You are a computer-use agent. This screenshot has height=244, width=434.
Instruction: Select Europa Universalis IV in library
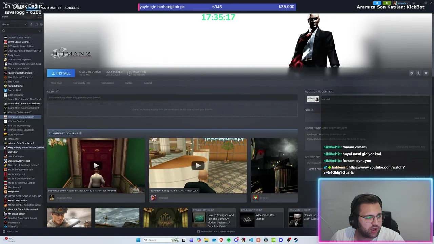click(x=19, y=68)
